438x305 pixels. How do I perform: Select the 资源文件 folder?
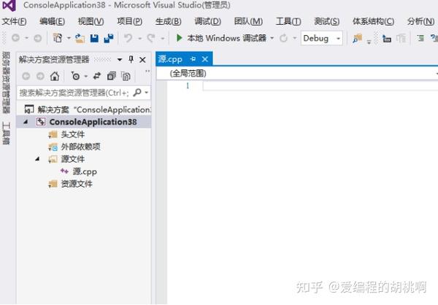point(77,184)
